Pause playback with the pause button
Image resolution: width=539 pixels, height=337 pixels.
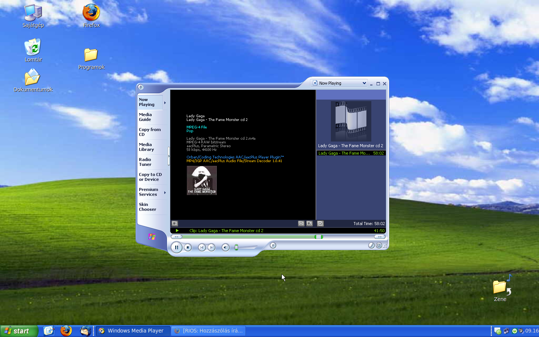(x=176, y=248)
